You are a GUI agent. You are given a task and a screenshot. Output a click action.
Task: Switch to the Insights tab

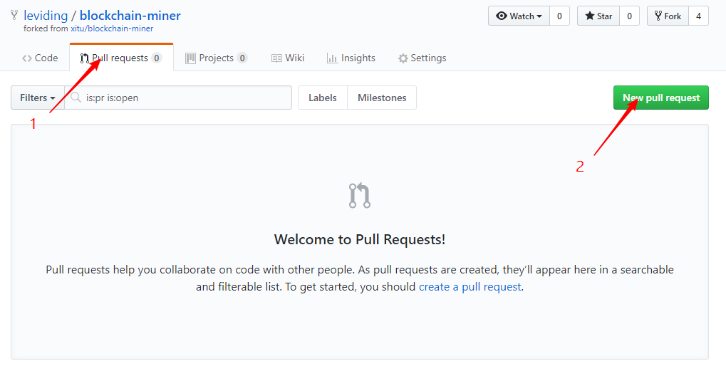pos(351,58)
